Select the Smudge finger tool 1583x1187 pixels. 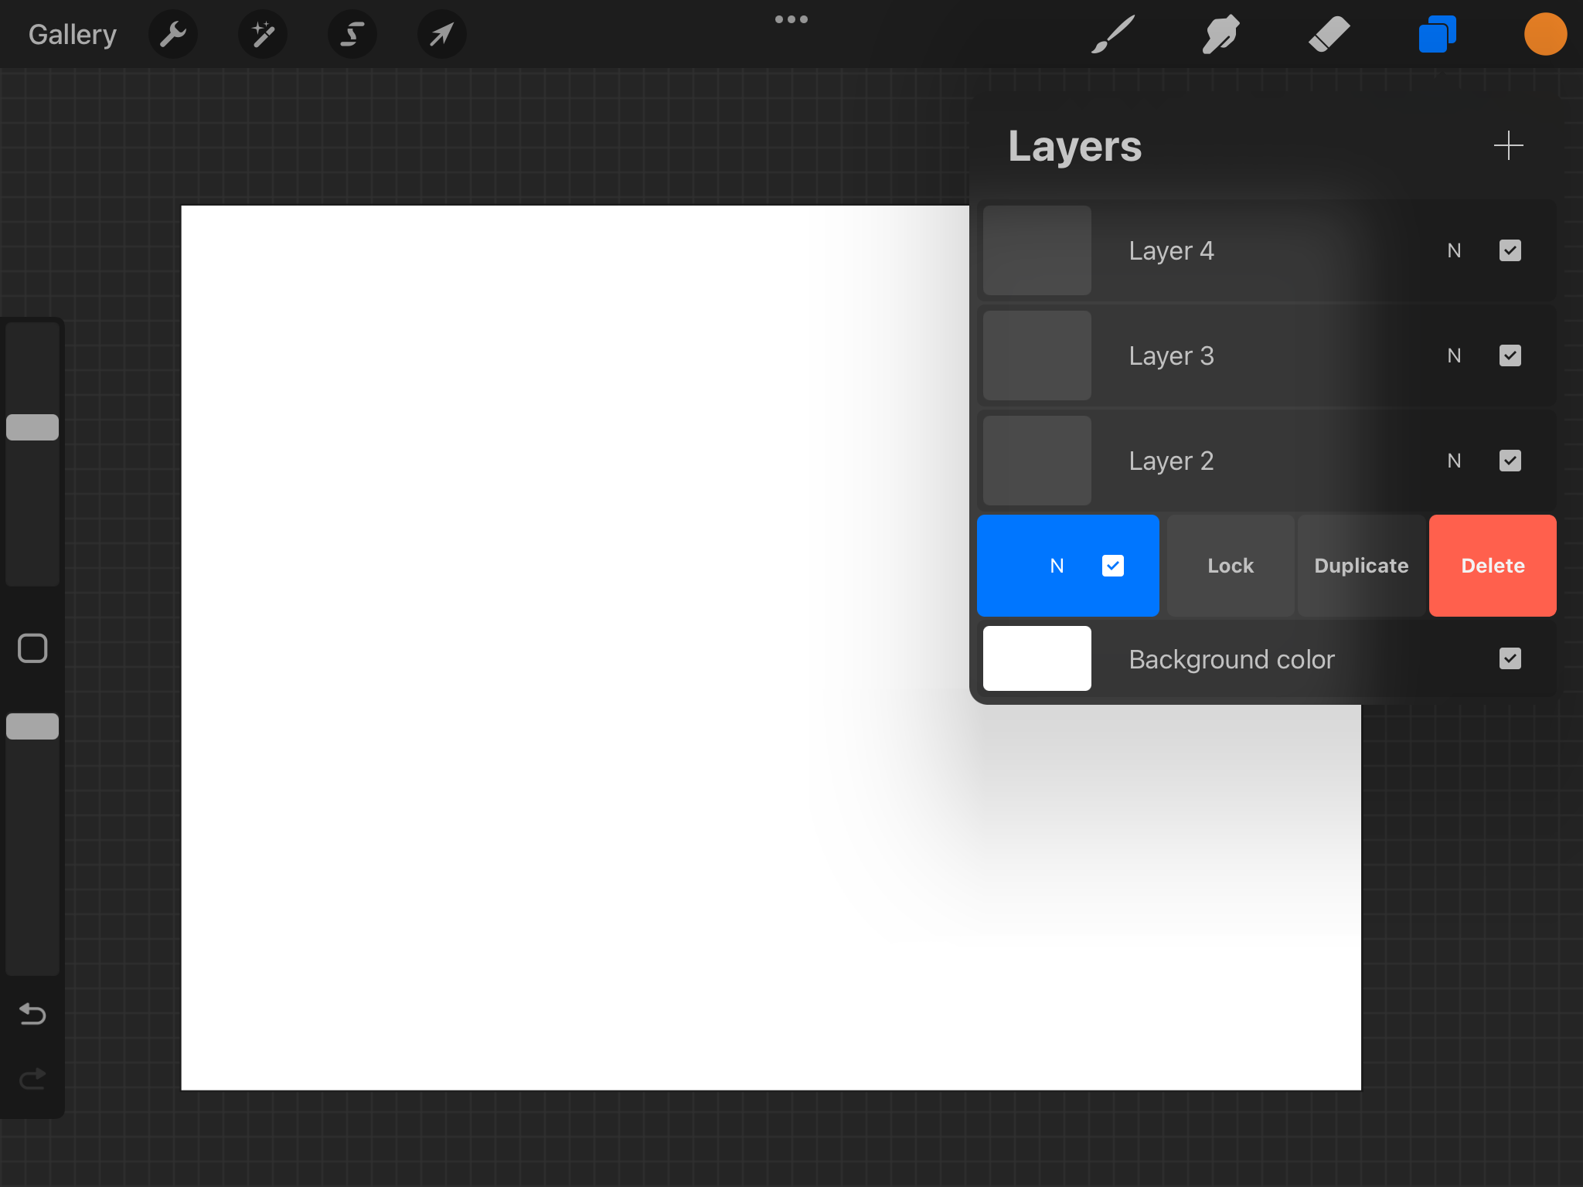point(1220,35)
